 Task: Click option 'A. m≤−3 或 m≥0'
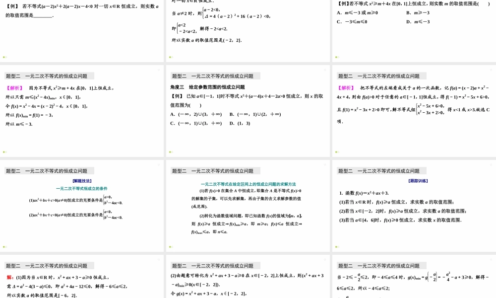pos(357,13)
